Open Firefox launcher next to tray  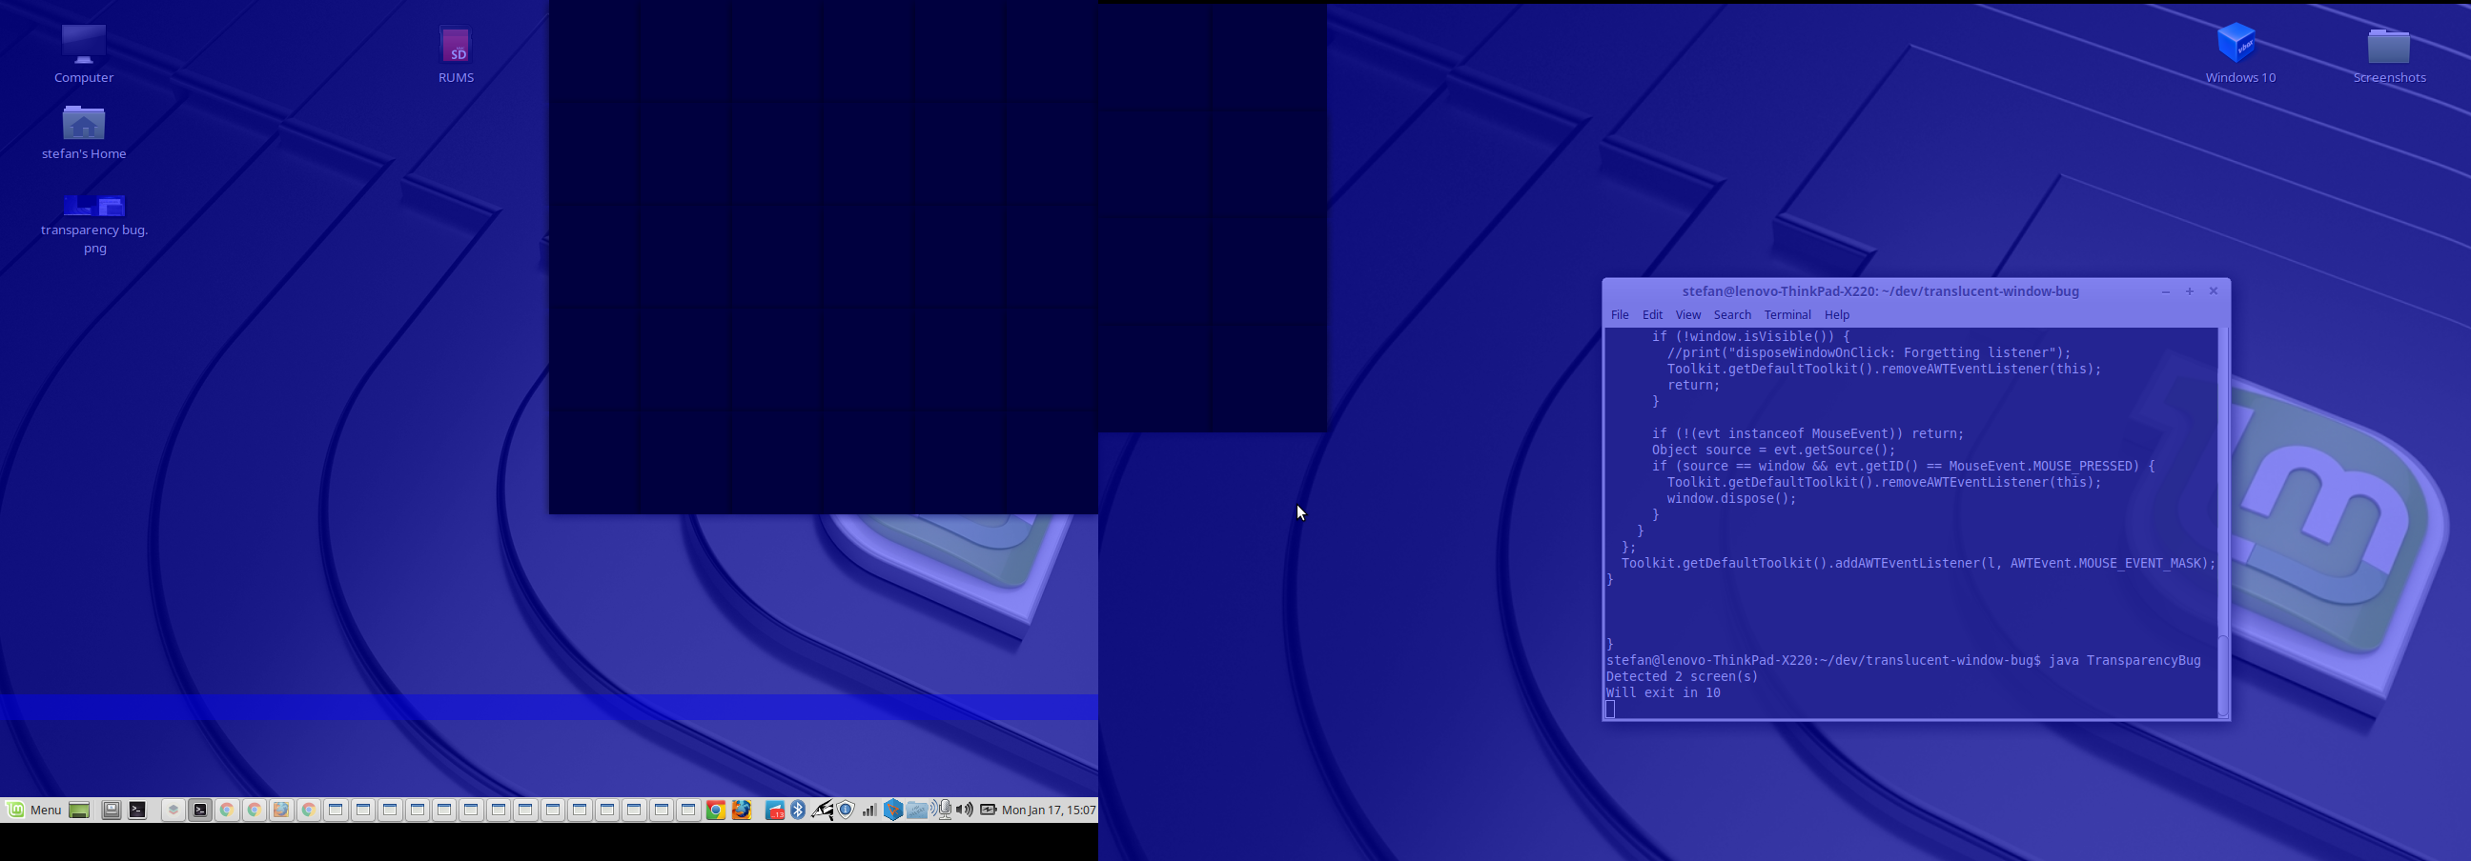[742, 811]
